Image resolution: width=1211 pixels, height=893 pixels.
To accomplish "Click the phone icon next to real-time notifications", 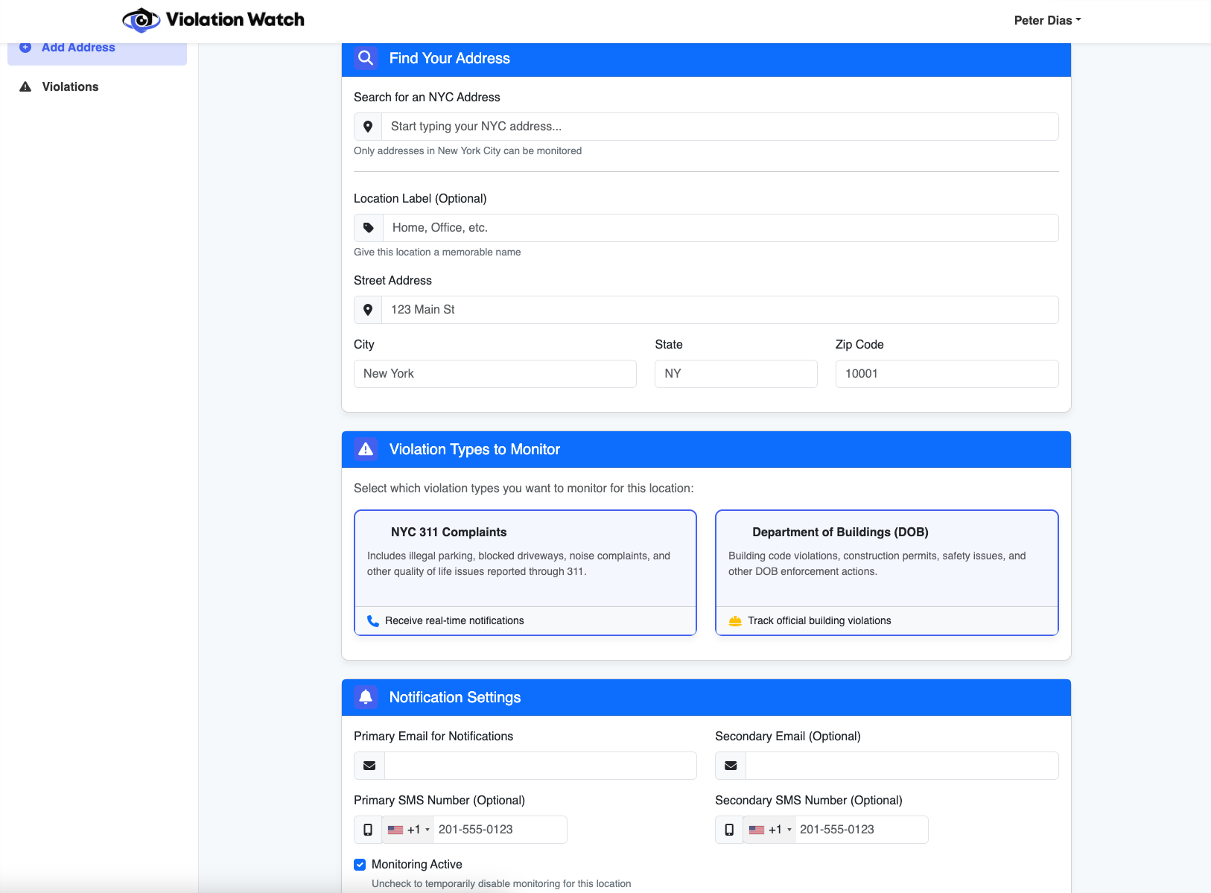I will (x=372, y=620).
